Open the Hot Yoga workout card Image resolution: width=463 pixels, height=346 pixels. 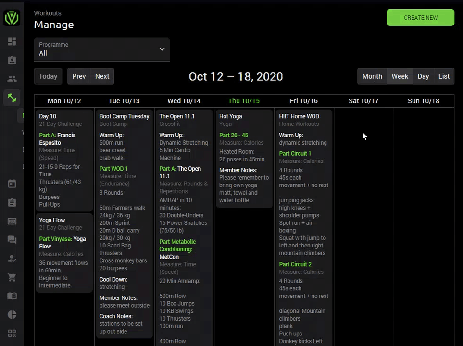tap(244, 159)
